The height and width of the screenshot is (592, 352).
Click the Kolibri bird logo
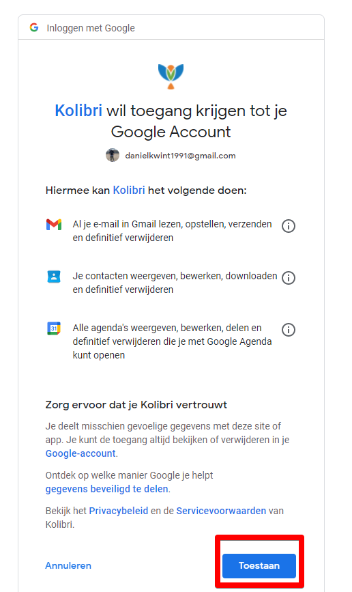click(171, 76)
